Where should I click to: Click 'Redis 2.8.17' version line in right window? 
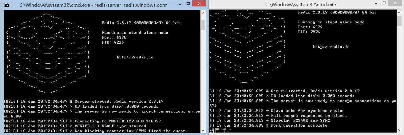coord(337,12)
